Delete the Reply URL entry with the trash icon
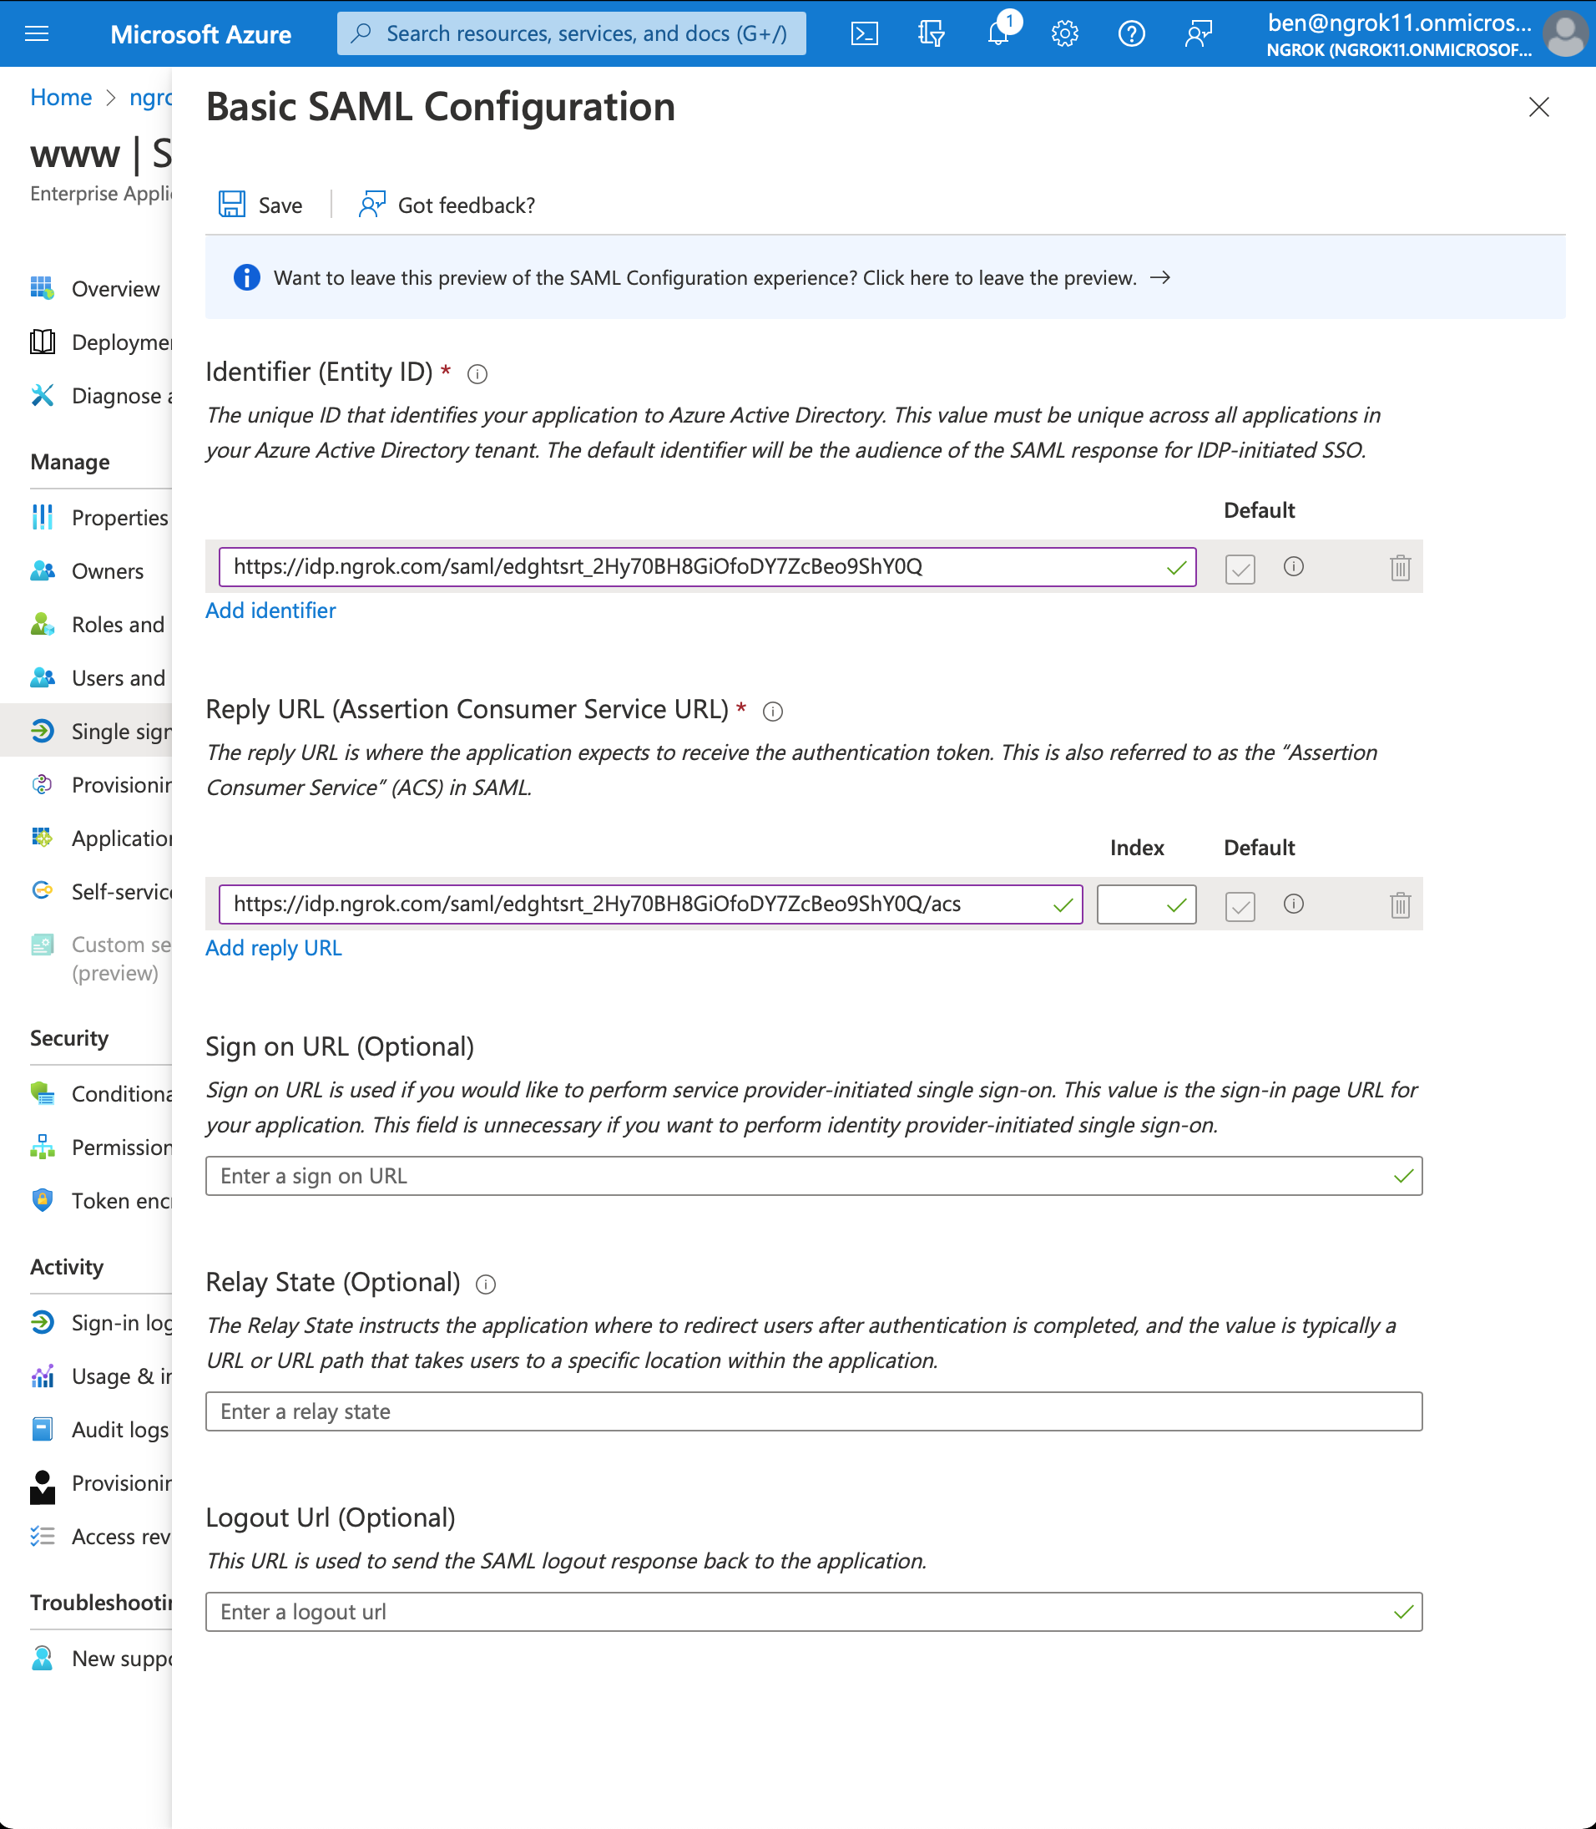Screen dimensions: 1596x1829 point(1399,904)
